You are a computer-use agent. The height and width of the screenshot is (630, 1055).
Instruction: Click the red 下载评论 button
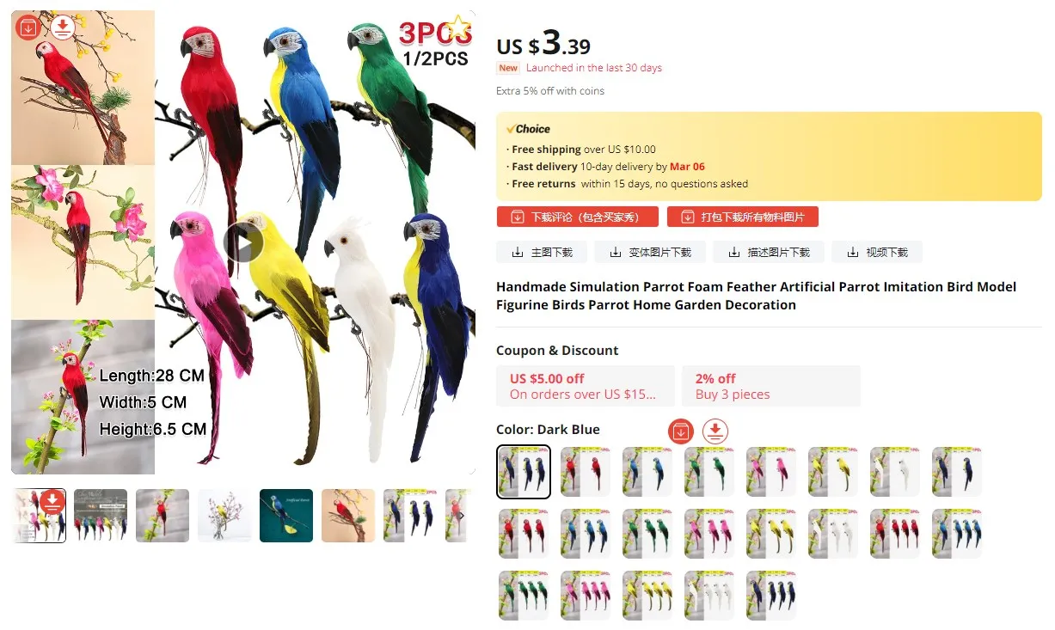[578, 217]
